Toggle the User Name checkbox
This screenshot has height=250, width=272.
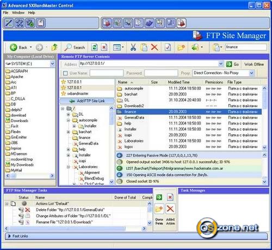tap(65, 73)
